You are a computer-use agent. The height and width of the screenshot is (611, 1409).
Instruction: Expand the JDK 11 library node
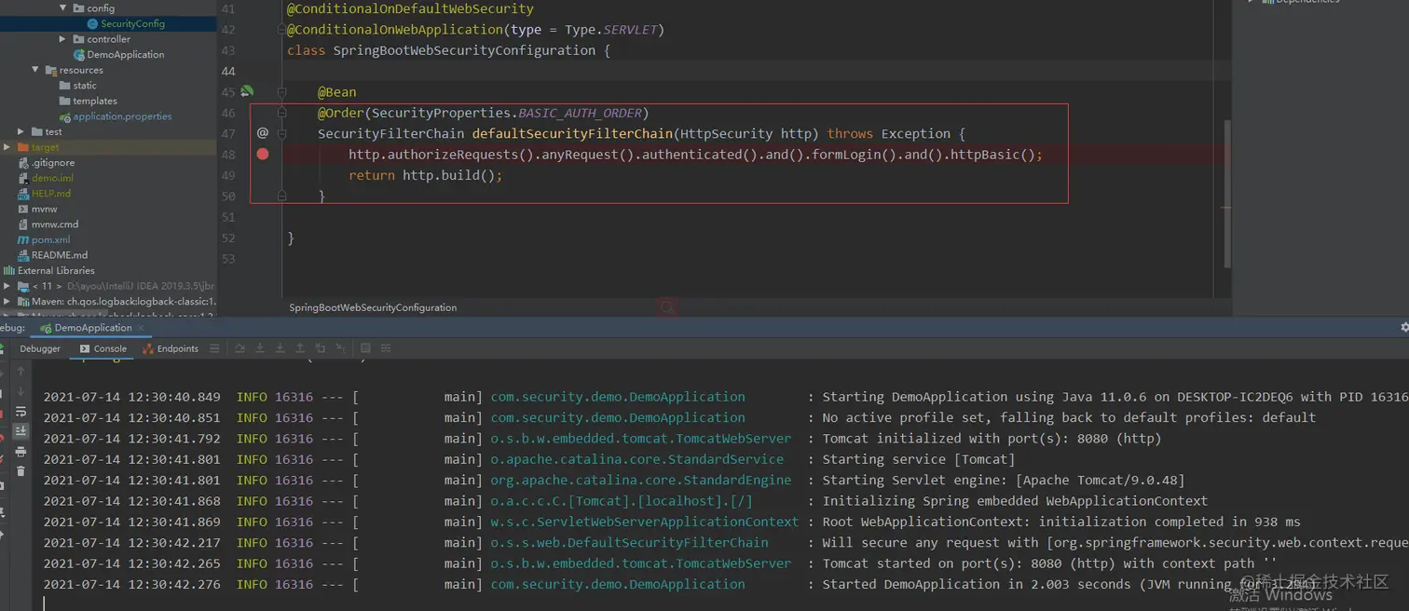(x=7, y=286)
